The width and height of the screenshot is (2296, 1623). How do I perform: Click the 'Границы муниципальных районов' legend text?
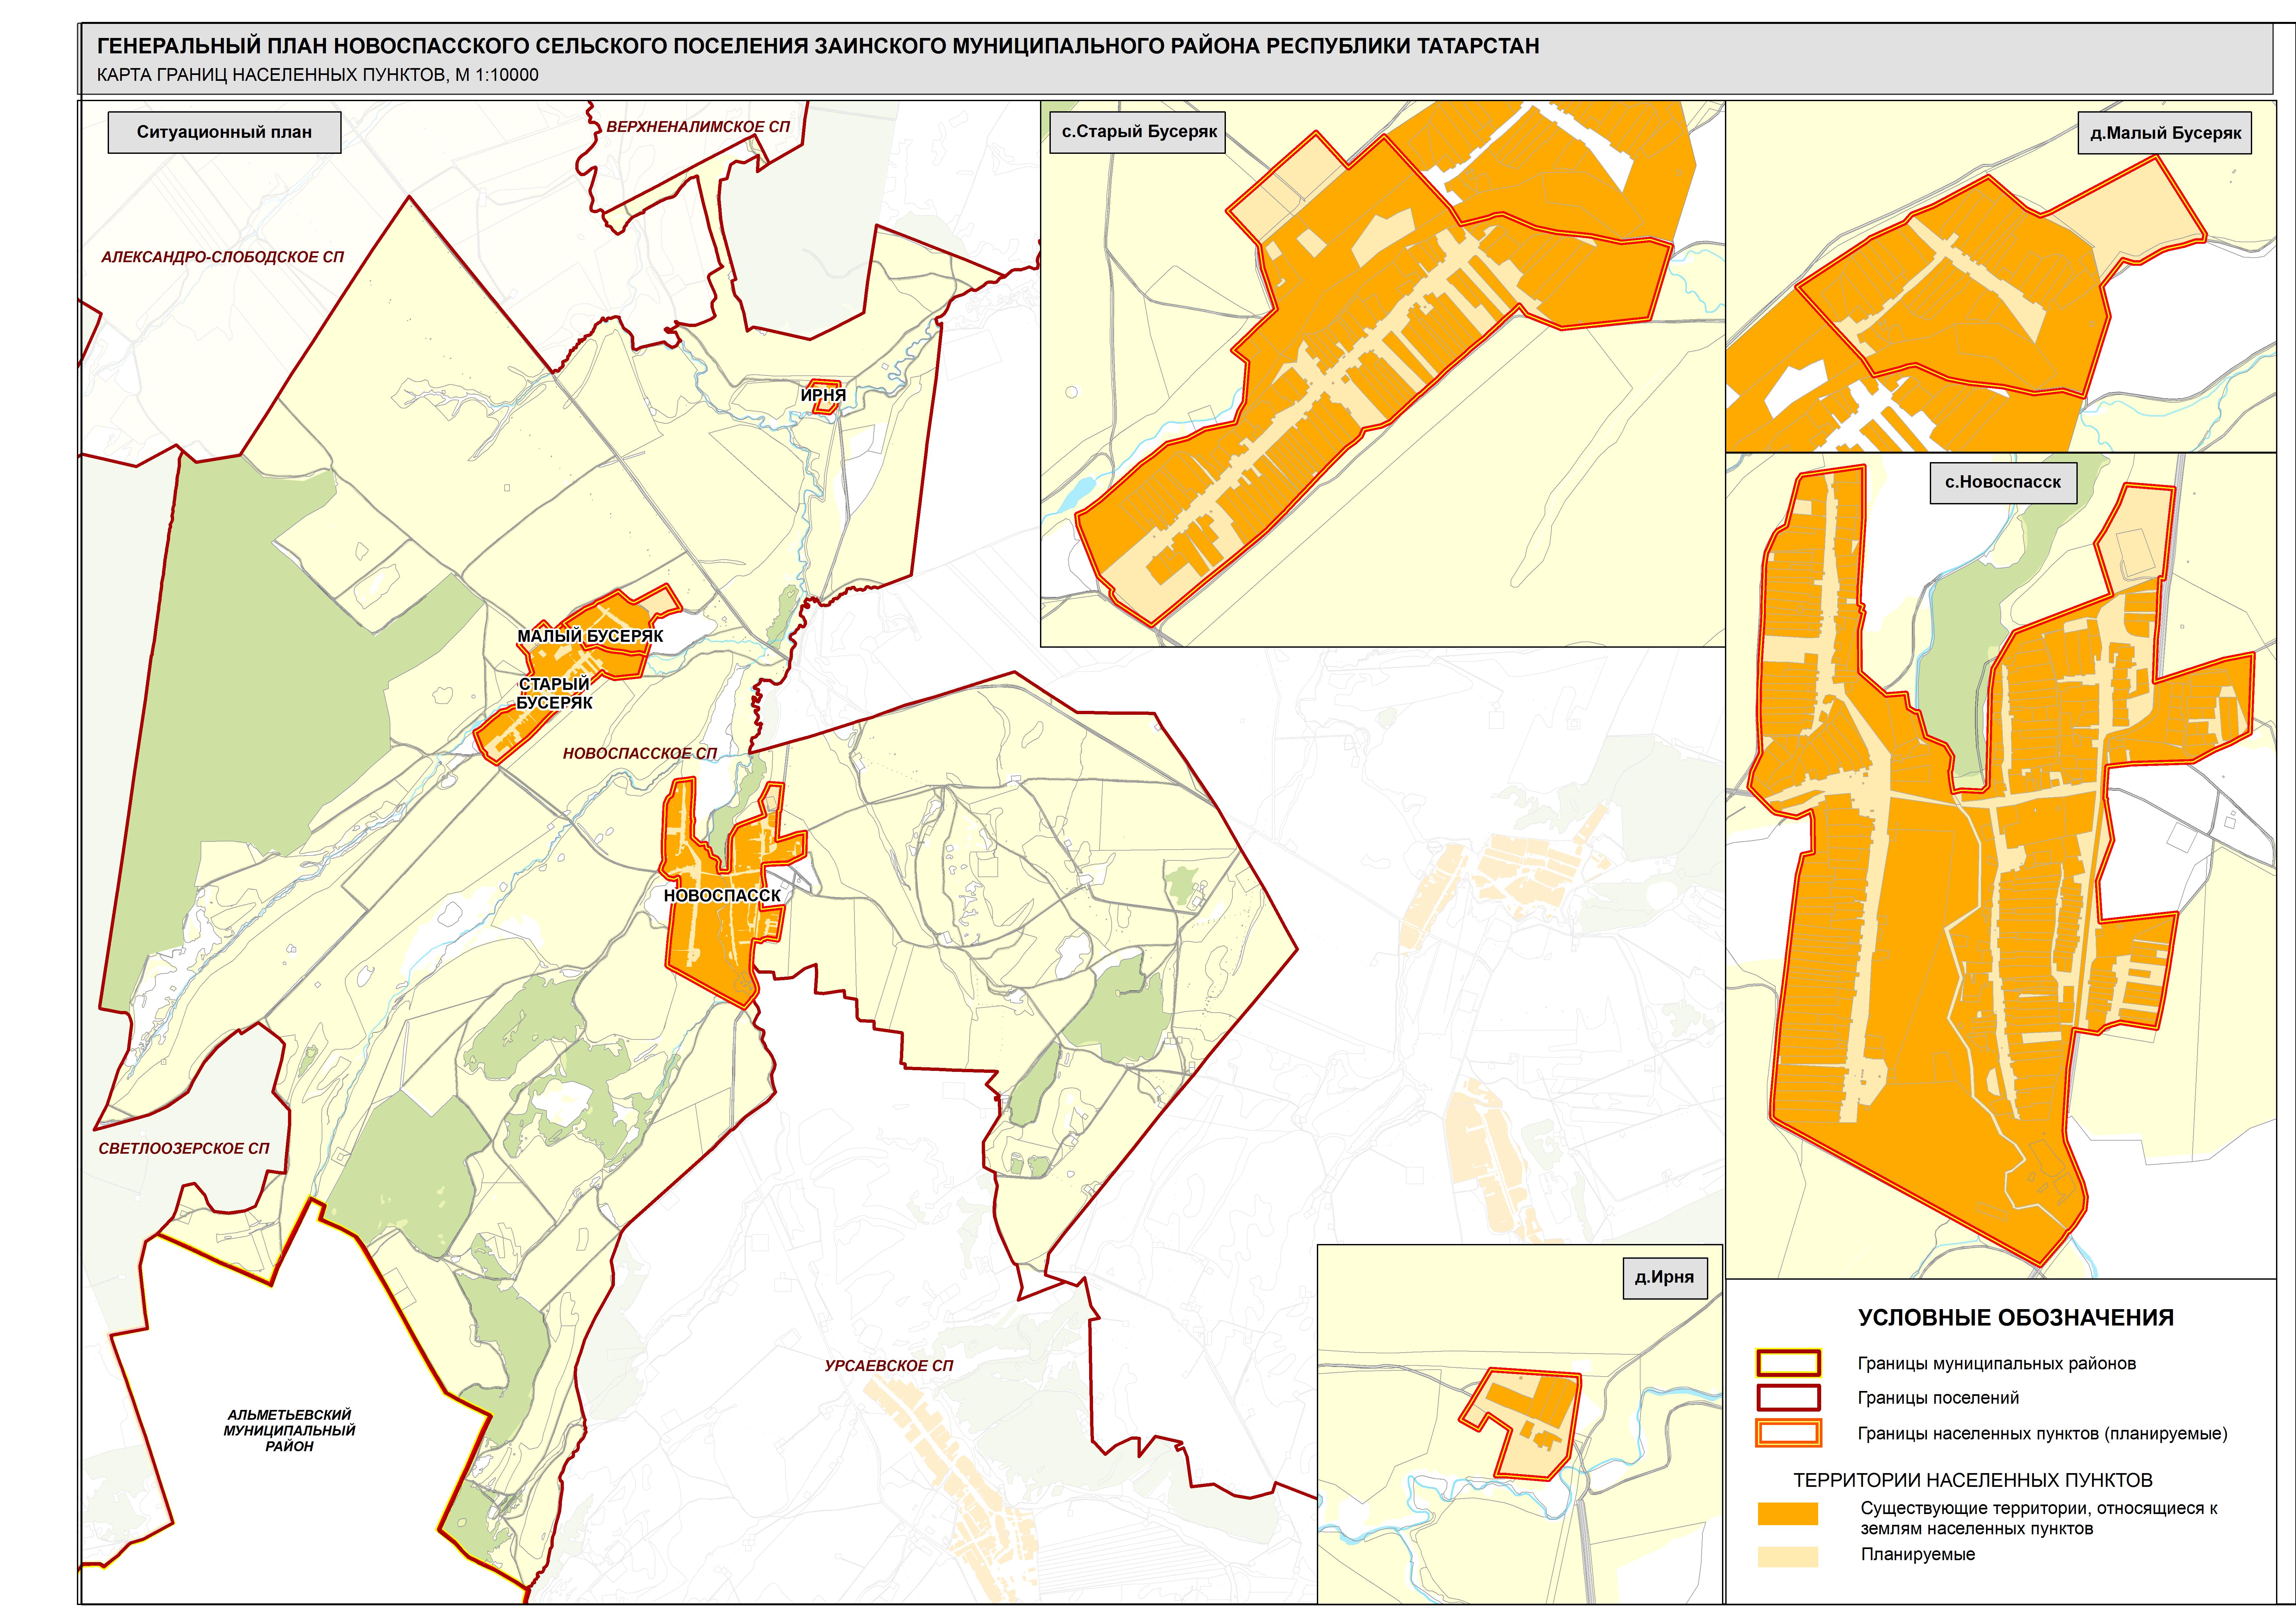click(x=1997, y=1364)
